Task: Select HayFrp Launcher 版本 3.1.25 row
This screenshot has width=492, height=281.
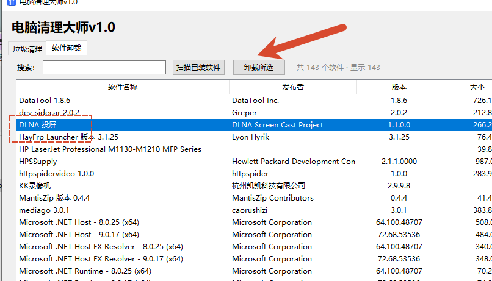Action: point(254,137)
